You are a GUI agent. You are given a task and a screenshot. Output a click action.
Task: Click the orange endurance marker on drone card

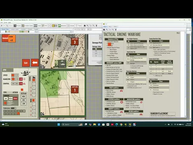[18, 114]
